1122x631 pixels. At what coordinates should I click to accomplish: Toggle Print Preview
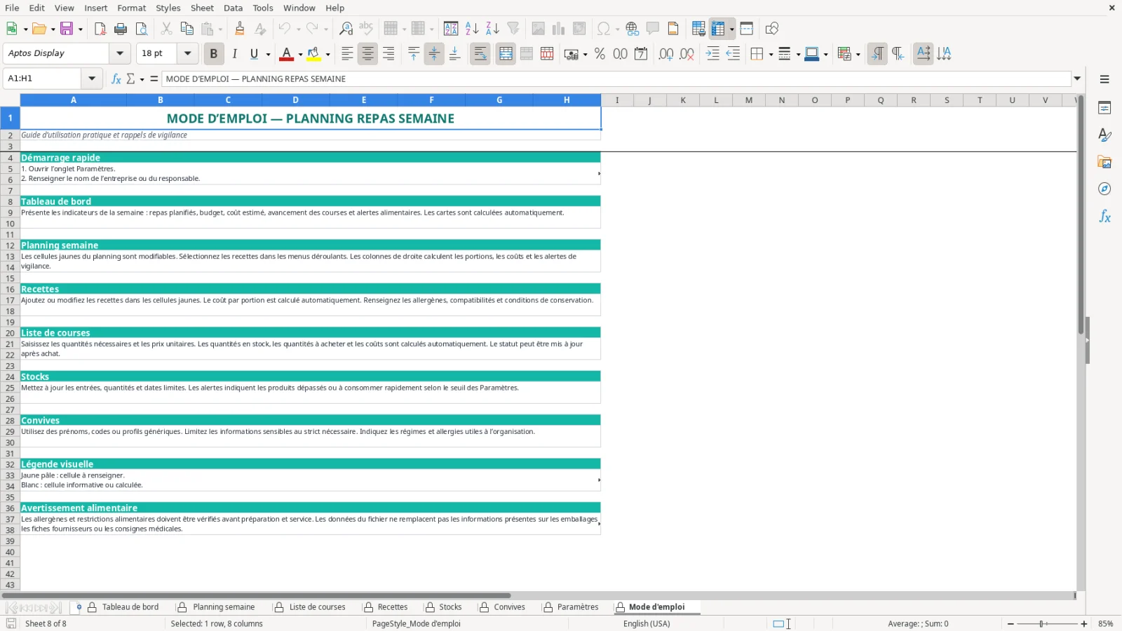142,29
